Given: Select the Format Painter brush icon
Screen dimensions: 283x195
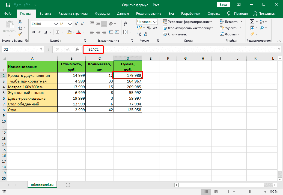Looking at the screenshot, I should [20, 34].
